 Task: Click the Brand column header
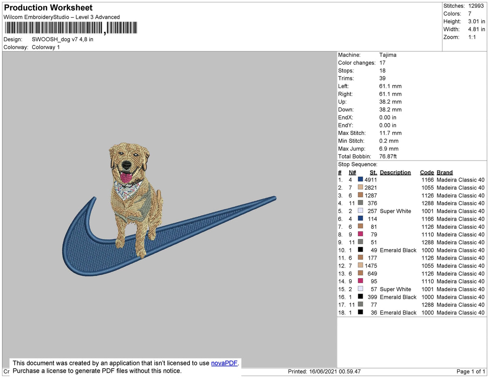click(x=444, y=172)
